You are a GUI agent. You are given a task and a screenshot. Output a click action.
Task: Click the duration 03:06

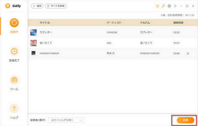(176, 53)
